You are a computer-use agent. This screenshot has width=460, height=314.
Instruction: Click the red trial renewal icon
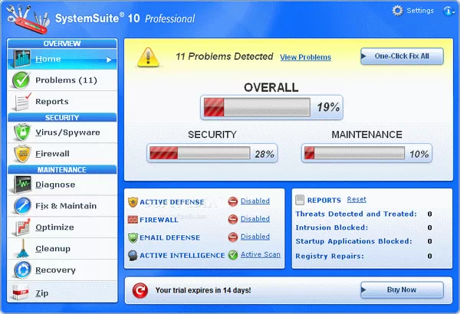[x=140, y=290]
